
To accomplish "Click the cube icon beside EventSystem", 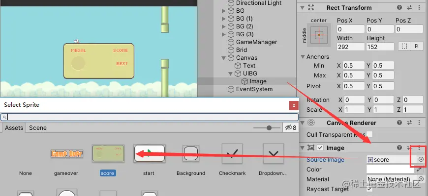I will pyautogui.click(x=231, y=89).
